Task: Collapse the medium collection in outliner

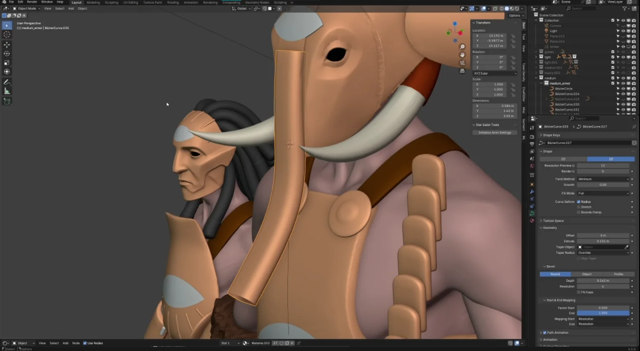Action: pyautogui.click(x=536, y=78)
